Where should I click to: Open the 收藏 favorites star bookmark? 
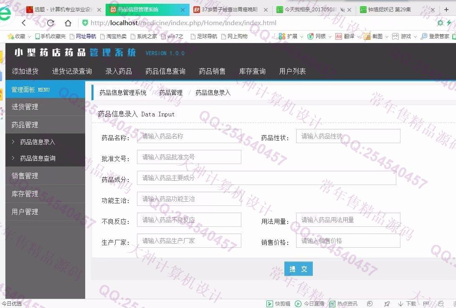coord(17,36)
